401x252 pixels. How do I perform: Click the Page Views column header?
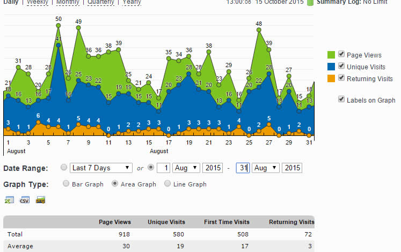(x=115, y=222)
